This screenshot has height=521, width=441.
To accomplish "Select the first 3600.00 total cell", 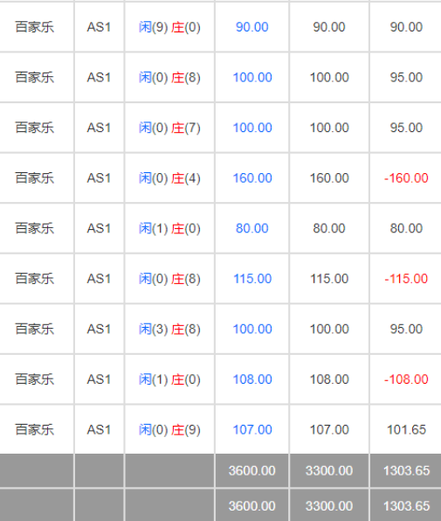I will pyautogui.click(x=252, y=471).
